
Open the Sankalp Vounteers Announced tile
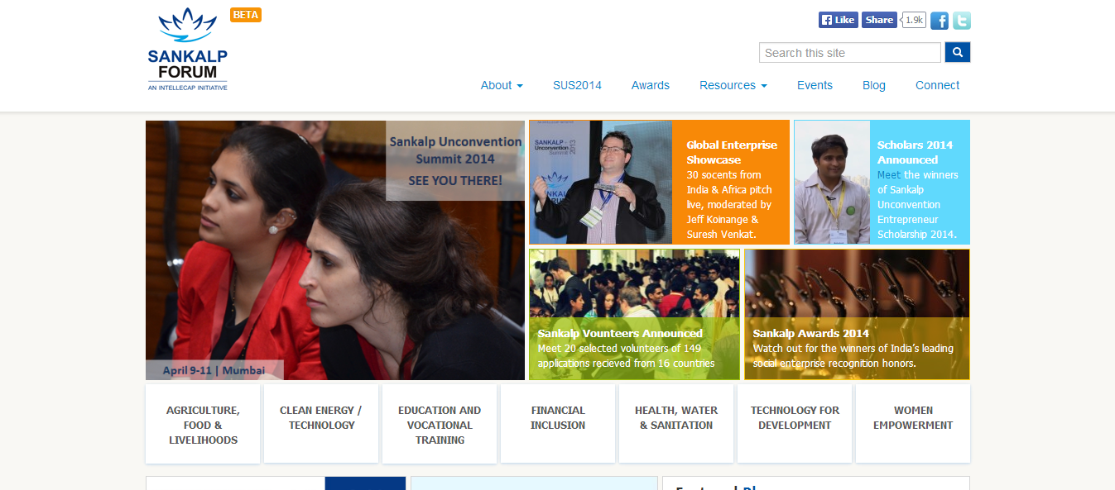coord(634,315)
